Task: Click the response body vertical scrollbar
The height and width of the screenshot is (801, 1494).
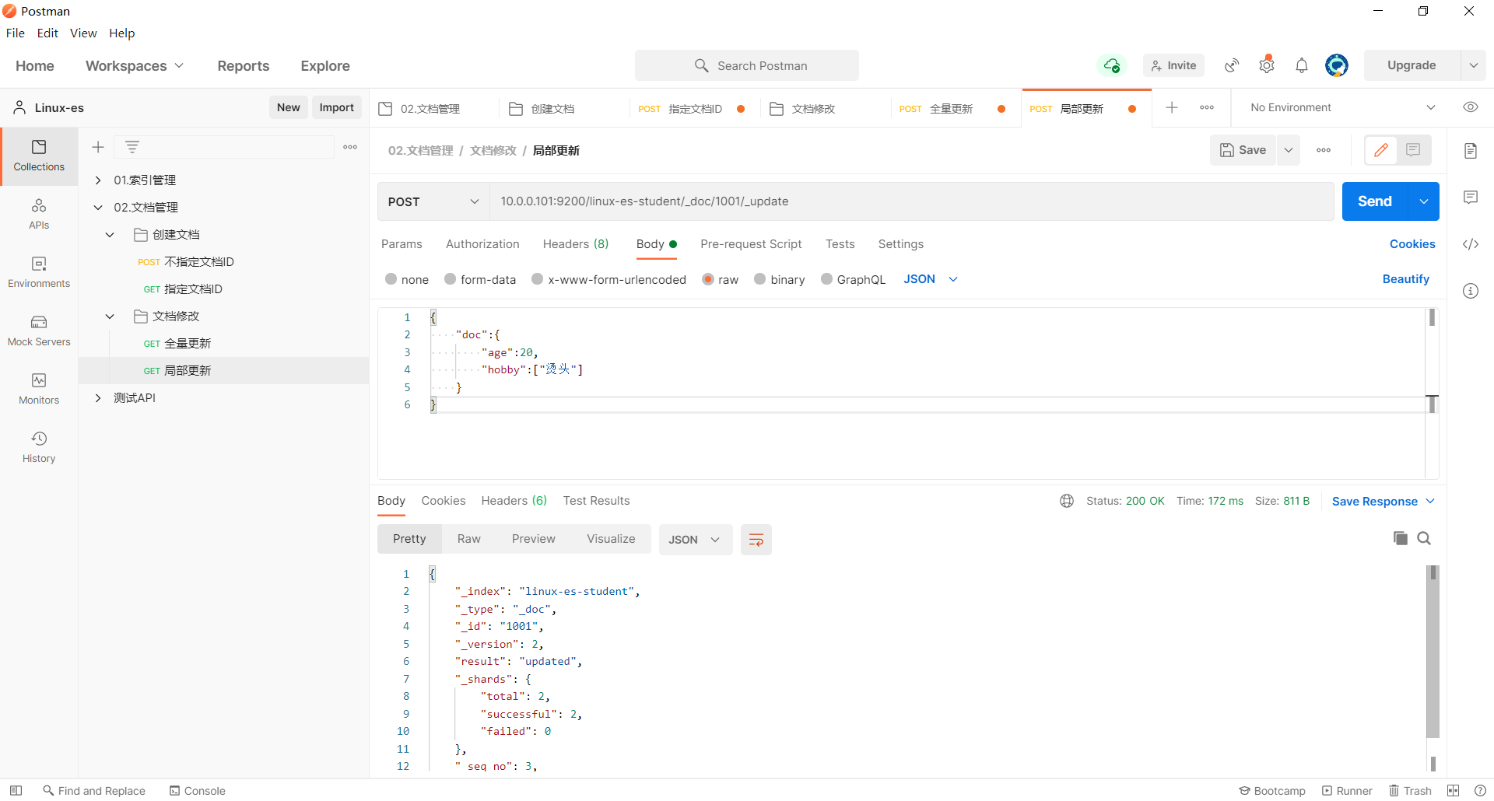Action: point(1433,653)
